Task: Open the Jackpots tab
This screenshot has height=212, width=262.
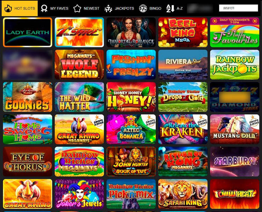Action: tap(119, 8)
